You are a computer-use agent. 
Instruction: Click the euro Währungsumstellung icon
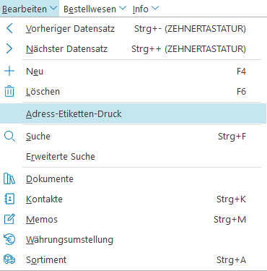pyautogui.click(x=9, y=239)
